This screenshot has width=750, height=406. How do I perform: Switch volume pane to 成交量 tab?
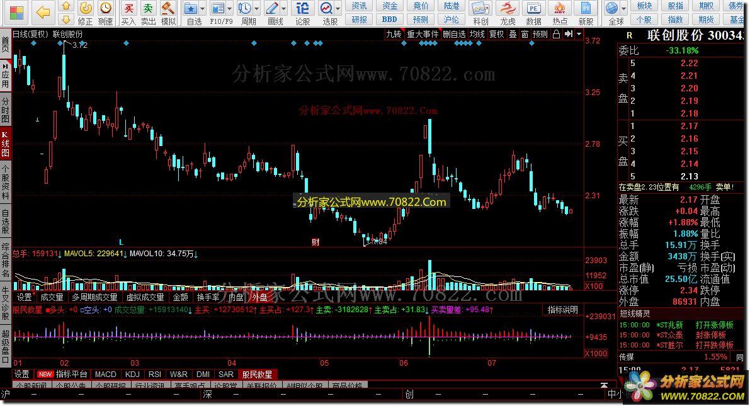tap(52, 298)
